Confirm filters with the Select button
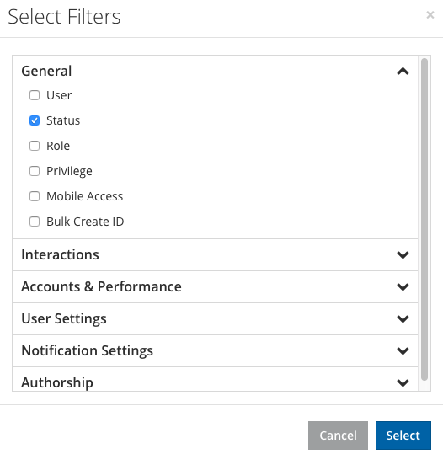The height and width of the screenshot is (465, 443). tap(403, 436)
